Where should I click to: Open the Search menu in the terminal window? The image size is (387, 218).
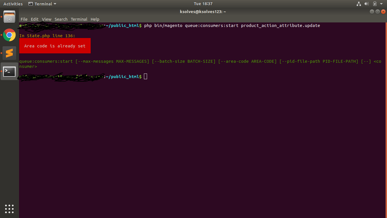tap(61, 19)
